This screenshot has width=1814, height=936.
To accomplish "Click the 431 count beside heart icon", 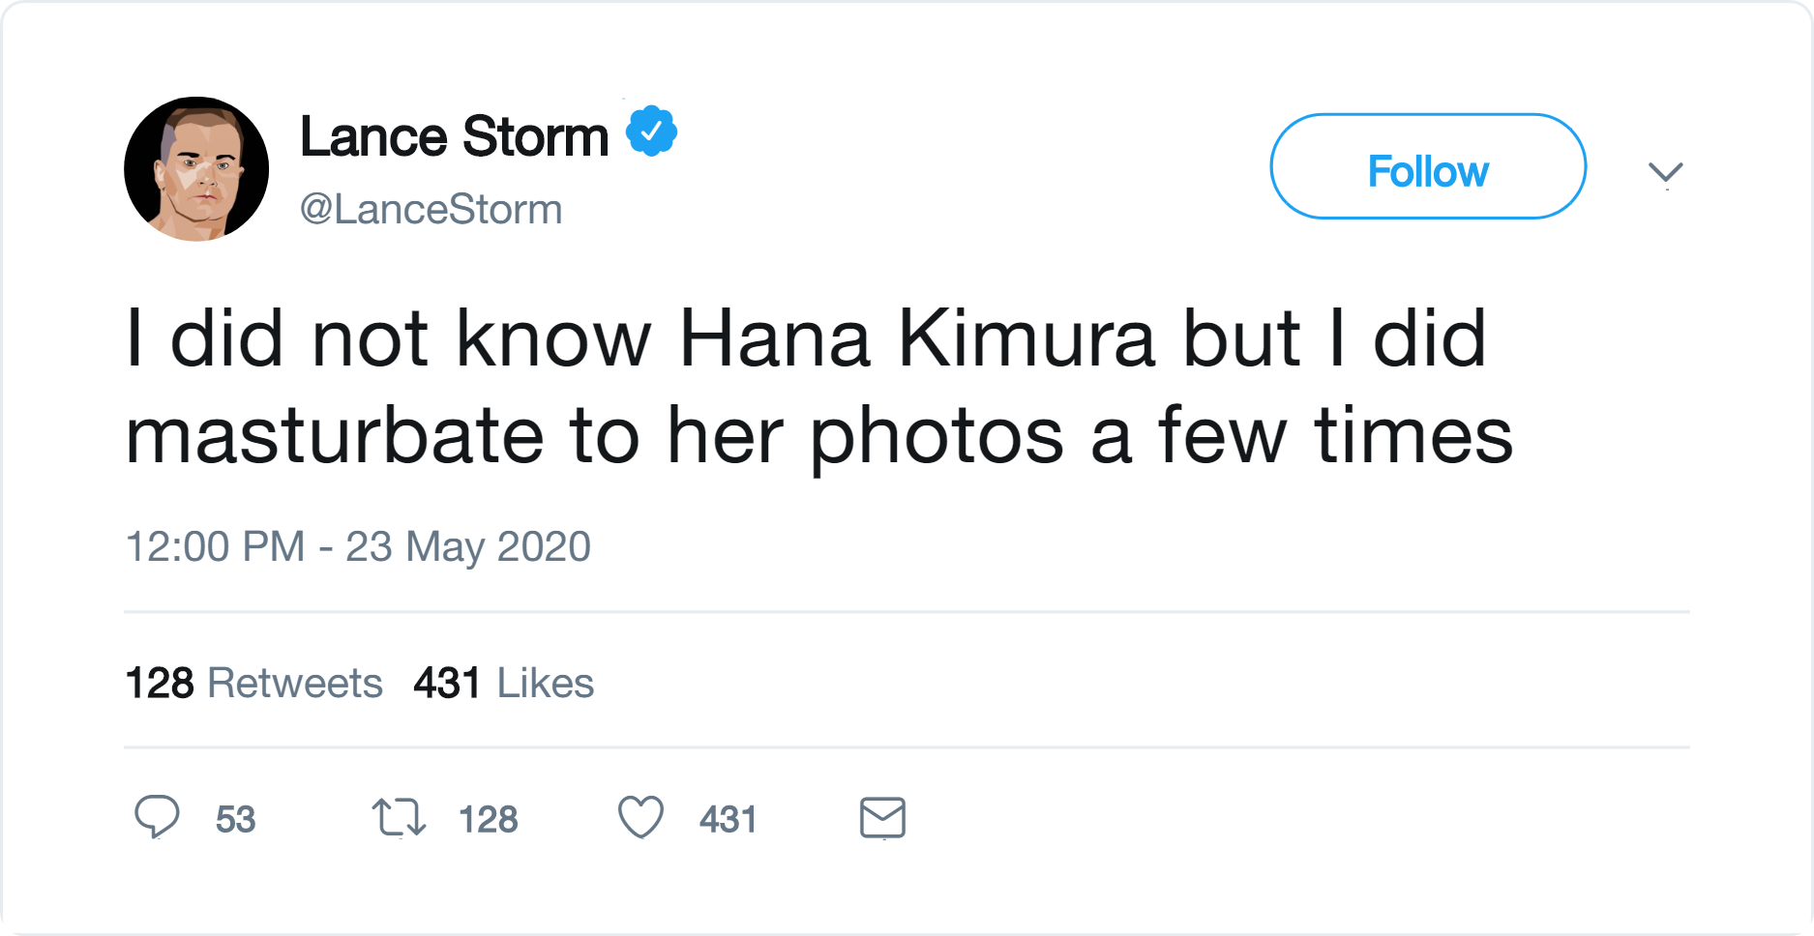I will click(x=728, y=820).
